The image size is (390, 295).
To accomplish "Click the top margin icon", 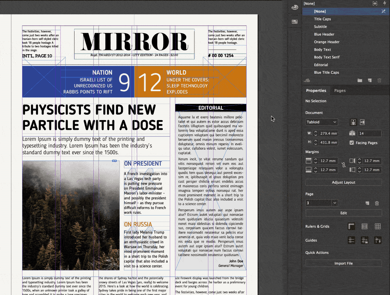I will pyautogui.click(x=309, y=161).
